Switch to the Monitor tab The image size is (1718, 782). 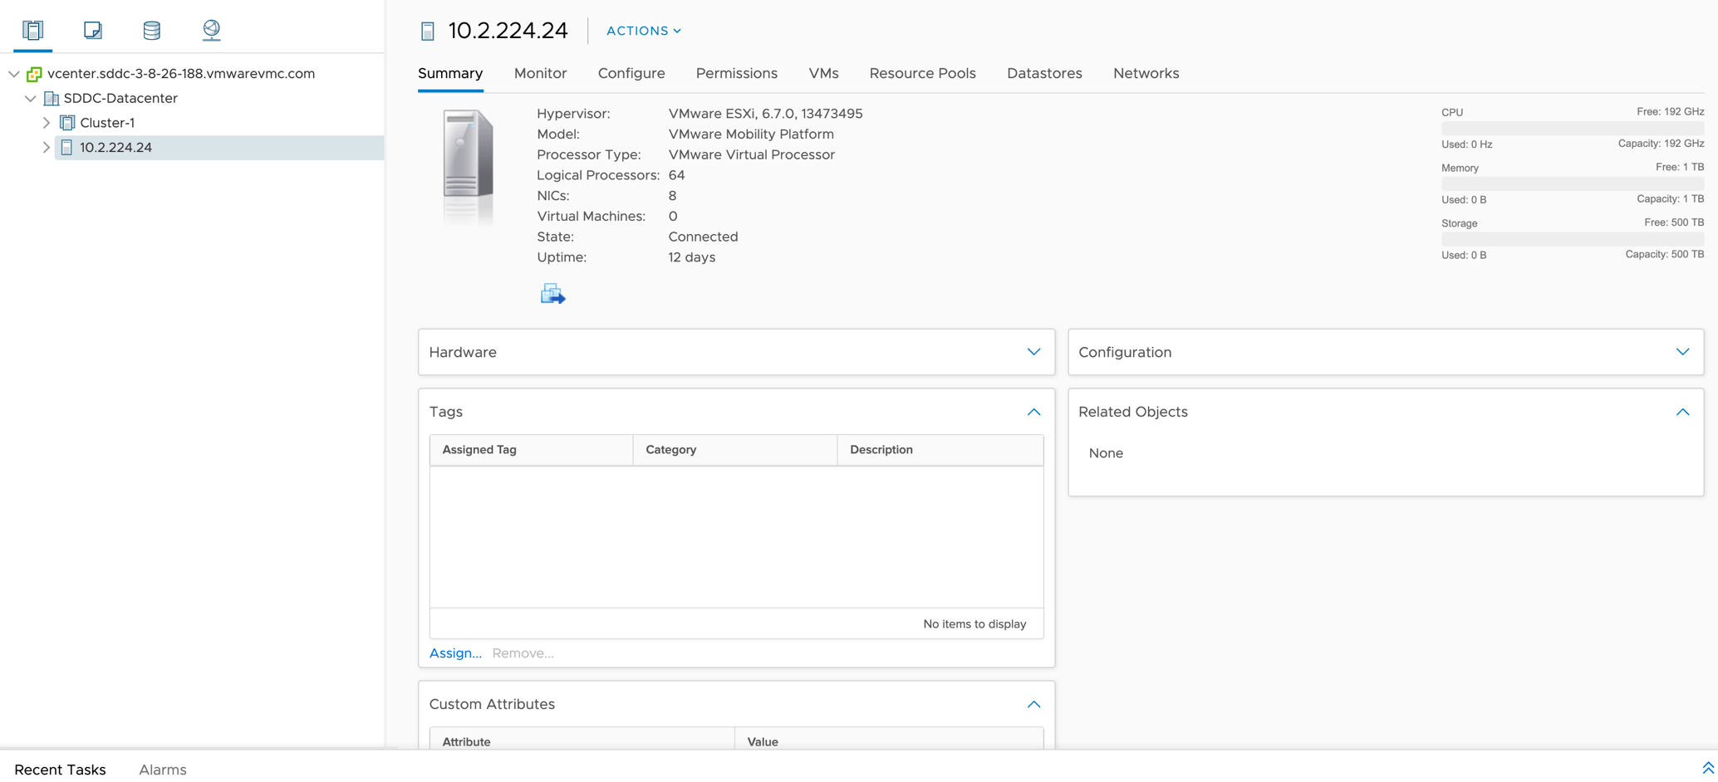click(x=540, y=73)
